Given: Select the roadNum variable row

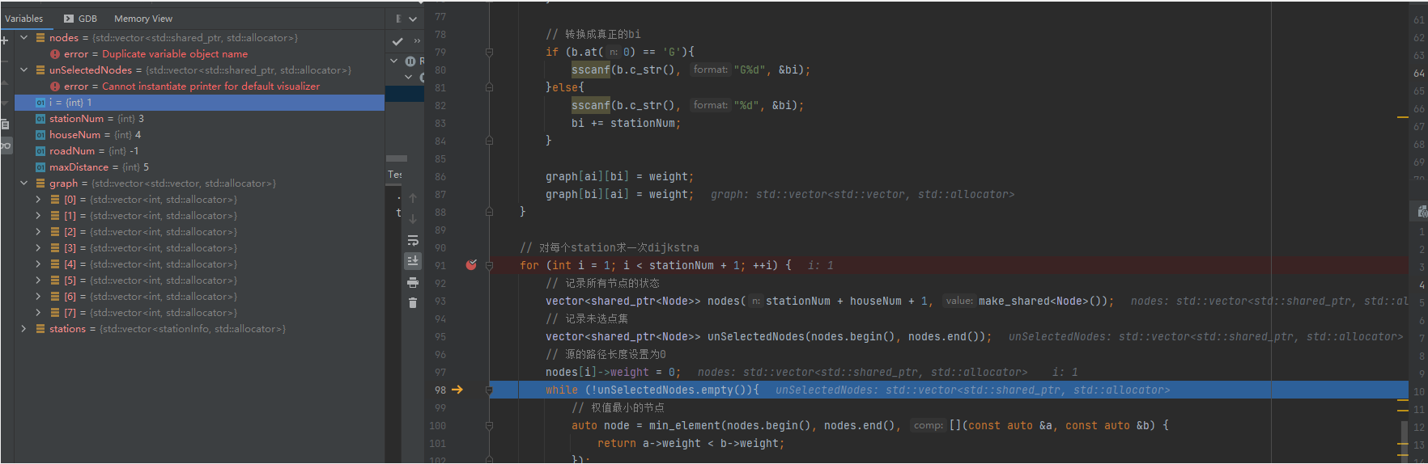Looking at the screenshot, I should tap(199, 151).
